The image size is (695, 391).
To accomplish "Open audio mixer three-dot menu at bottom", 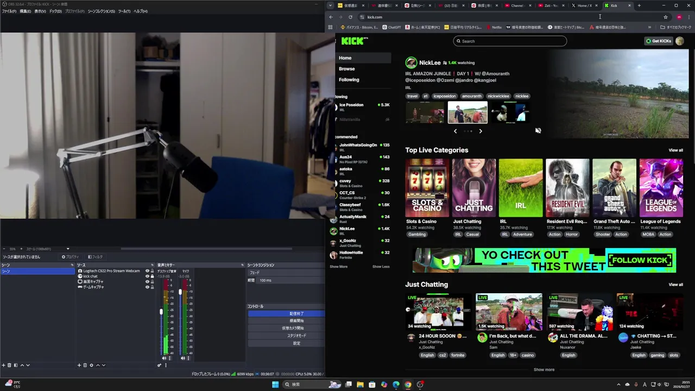I will point(166,365).
